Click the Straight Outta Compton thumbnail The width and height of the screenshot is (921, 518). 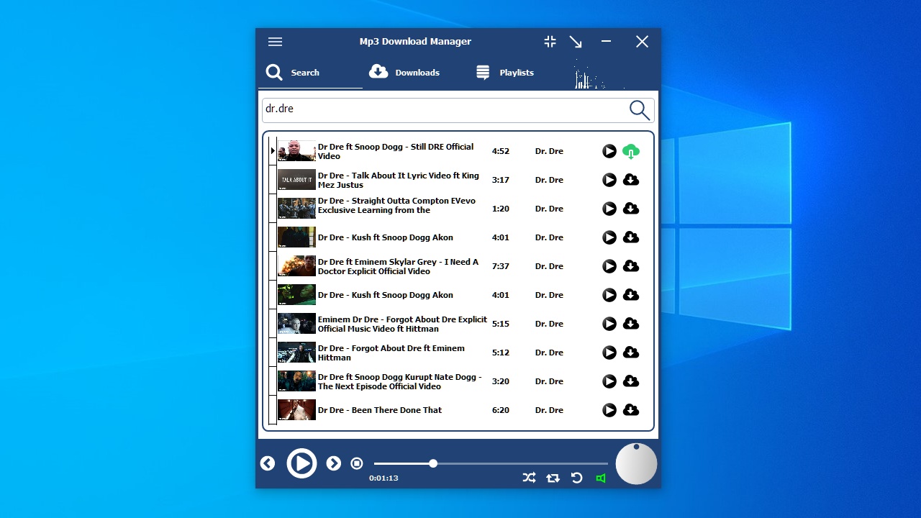[x=296, y=209]
